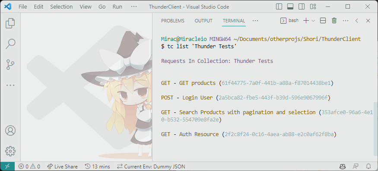Open the Search view icon
This screenshot has height=171, width=378.
(x=10, y=44)
